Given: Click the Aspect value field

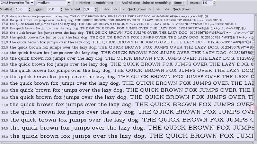Looking at the screenshot, I should pos(207,3).
